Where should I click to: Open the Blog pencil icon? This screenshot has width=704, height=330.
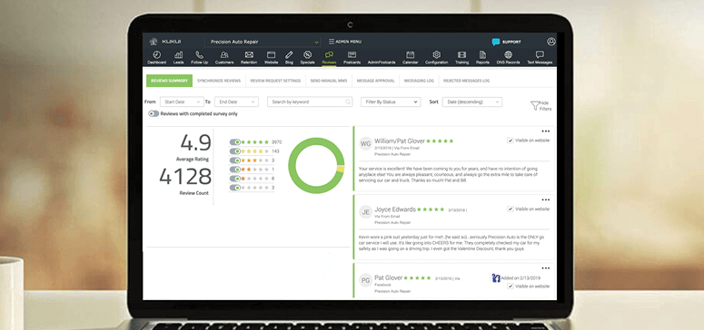pos(289,54)
